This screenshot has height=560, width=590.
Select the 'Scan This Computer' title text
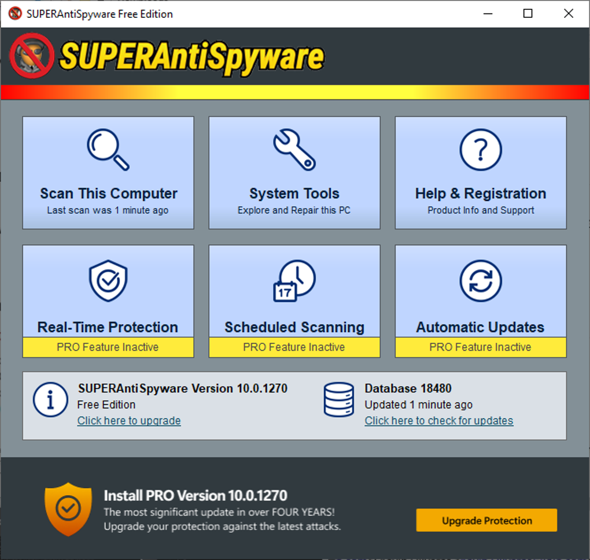108,194
